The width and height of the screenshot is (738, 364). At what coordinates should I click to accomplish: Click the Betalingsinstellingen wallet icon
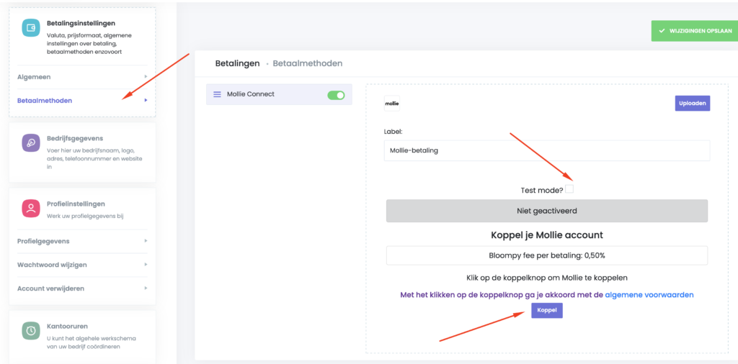[31, 28]
